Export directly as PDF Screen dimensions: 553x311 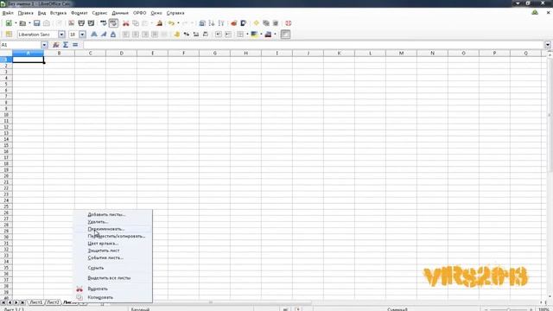coord(71,23)
